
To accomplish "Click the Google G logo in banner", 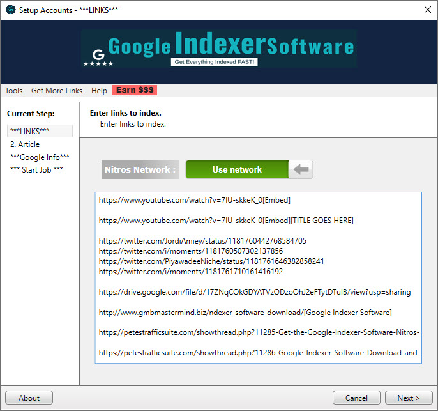I will (98, 55).
